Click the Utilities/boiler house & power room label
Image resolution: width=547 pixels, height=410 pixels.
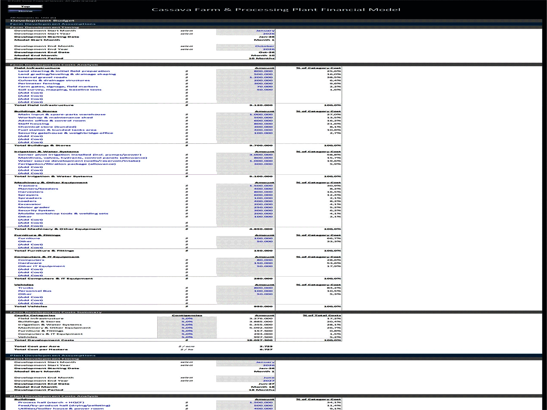coord(61,409)
